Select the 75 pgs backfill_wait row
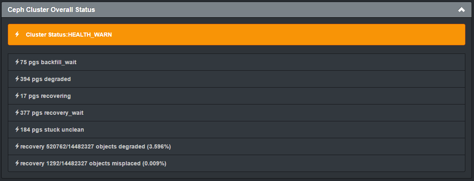The image size is (474, 181). tap(237, 63)
